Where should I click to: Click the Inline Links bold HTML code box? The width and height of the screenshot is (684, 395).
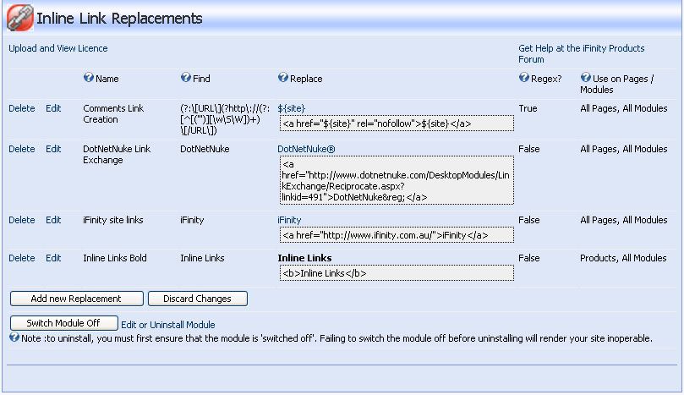click(396, 273)
